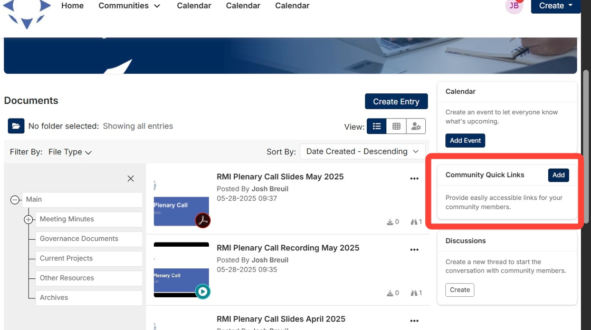Viewport: 591px width, 330px height.
Task: Select the Meeting Minutes folder
Action: point(89,219)
